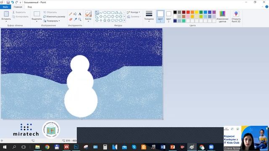Click the Windows Start button
Viewport: 269px width, 151px height.
(5, 147)
